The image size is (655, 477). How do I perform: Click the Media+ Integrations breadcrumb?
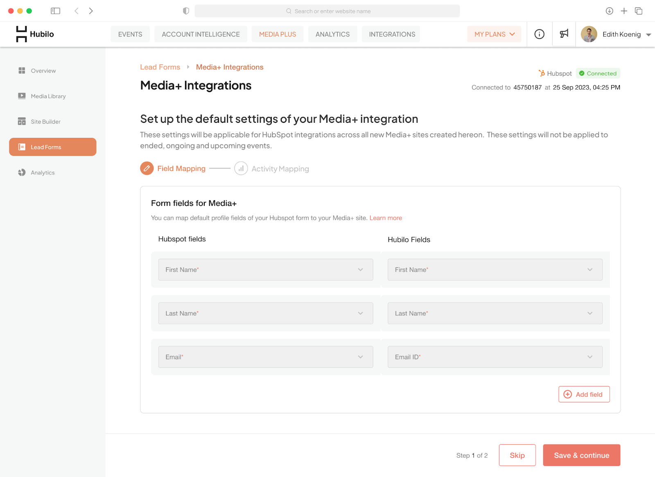pos(230,67)
